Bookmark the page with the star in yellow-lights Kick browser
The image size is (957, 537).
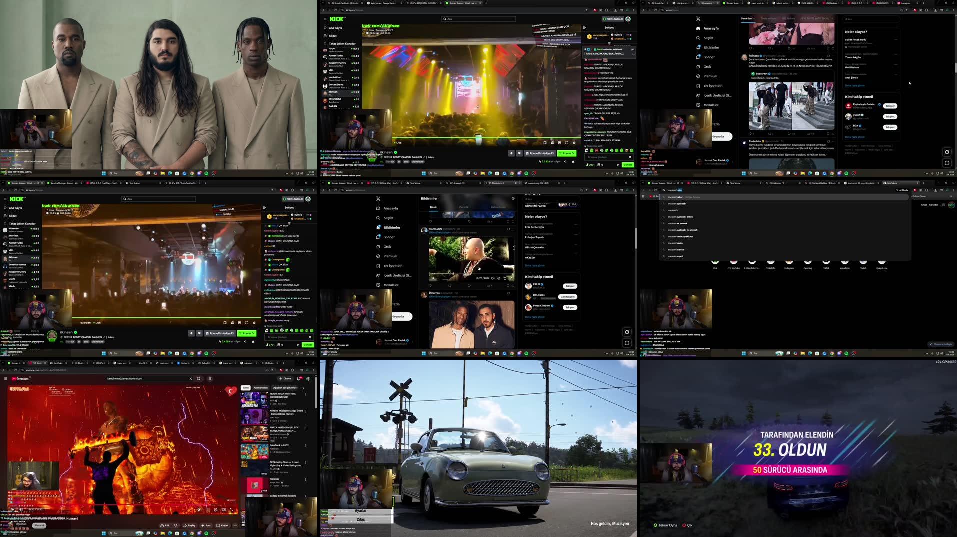coord(587,10)
